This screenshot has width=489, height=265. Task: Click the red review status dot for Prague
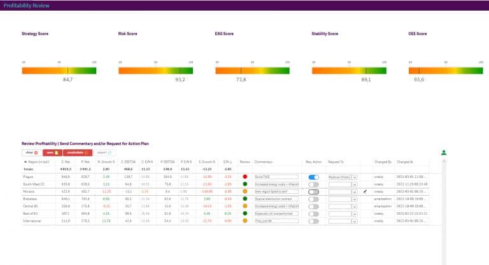pos(245,177)
